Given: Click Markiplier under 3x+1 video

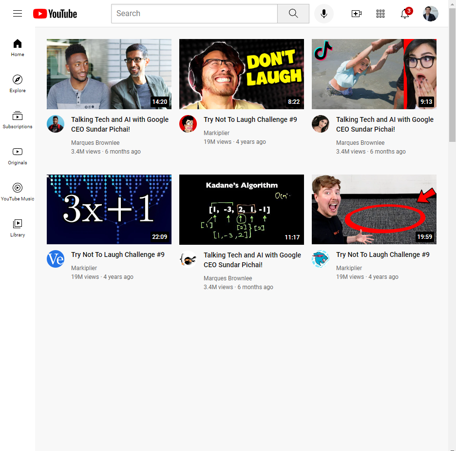Looking at the screenshot, I should pyautogui.click(x=84, y=268).
